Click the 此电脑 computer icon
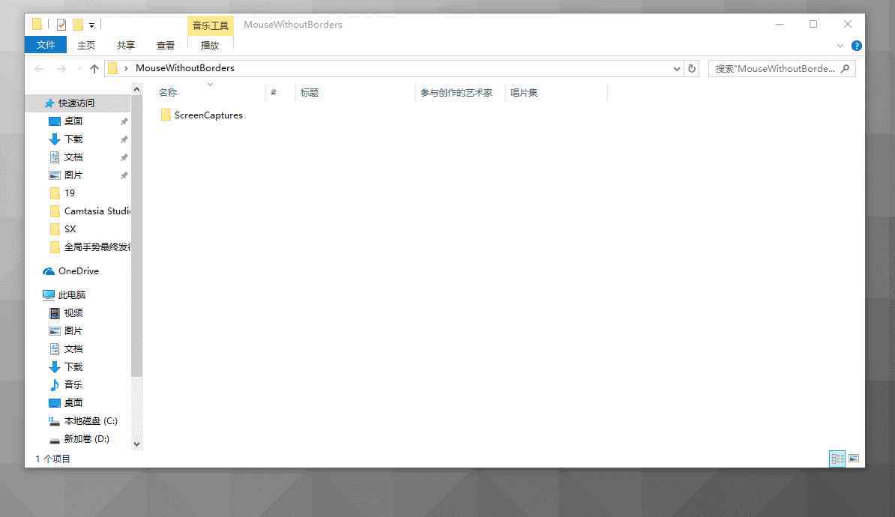895x517 pixels. click(x=49, y=295)
